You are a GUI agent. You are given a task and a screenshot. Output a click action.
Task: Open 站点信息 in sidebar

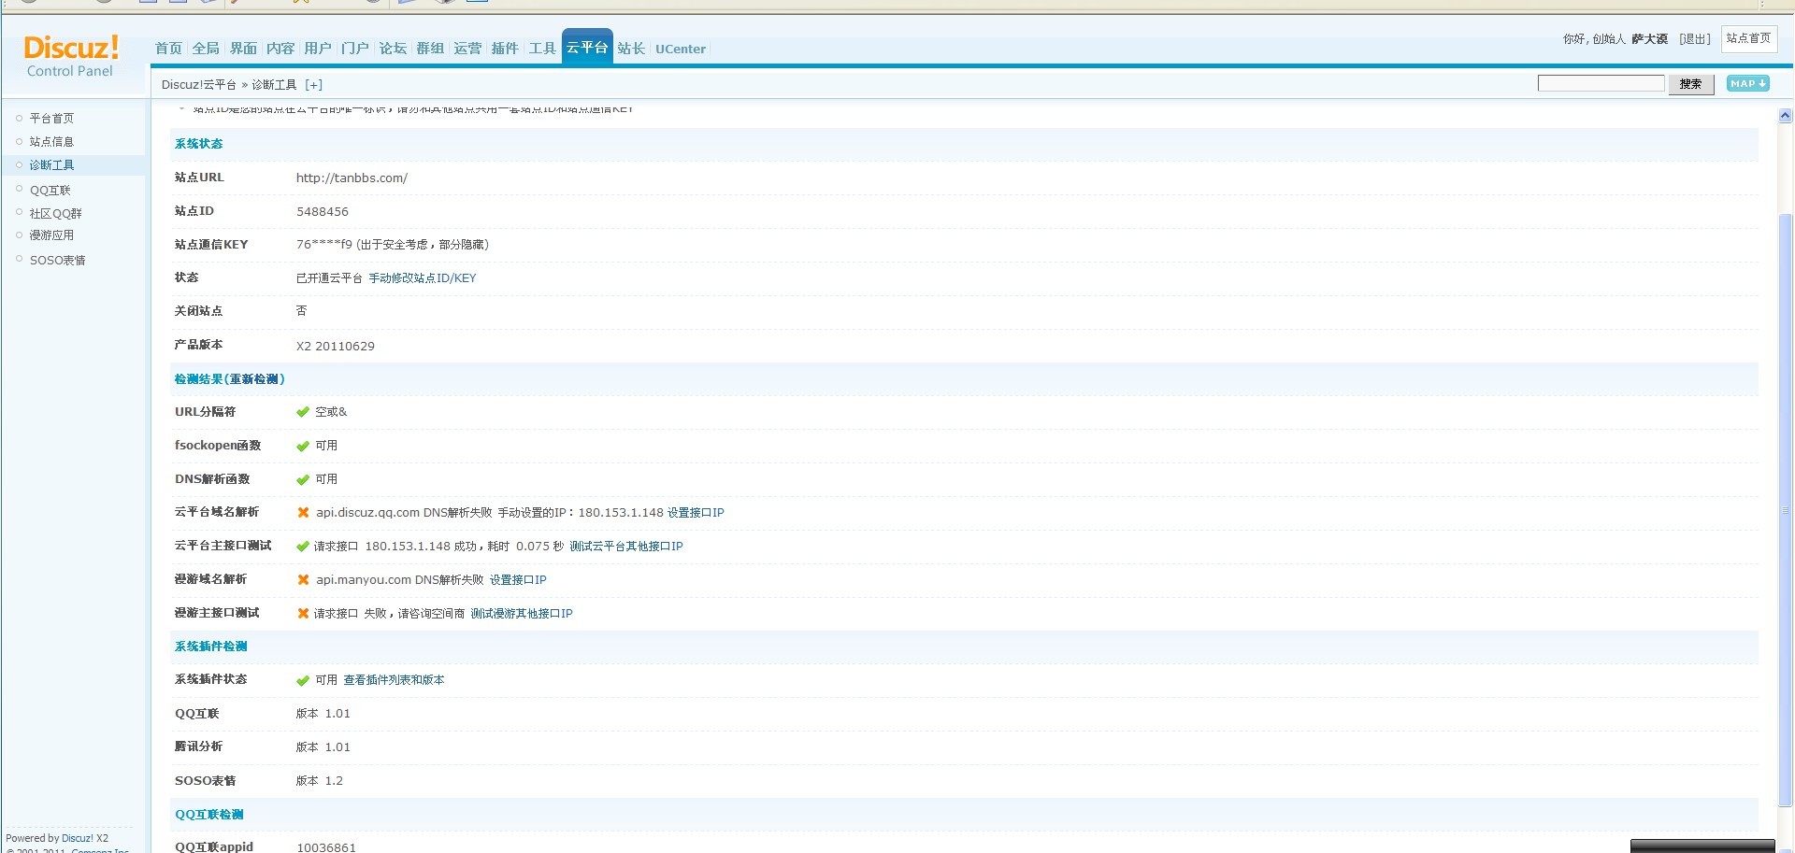tap(51, 141)
